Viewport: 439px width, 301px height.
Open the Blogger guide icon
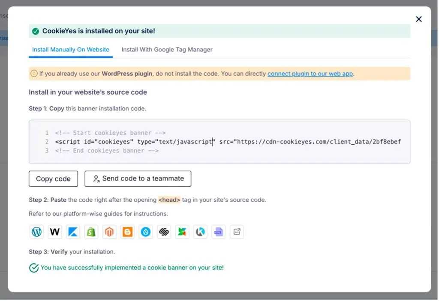click(128, 232)
